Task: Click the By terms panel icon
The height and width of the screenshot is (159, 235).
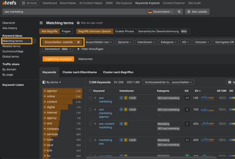Action: pos(44,82)
